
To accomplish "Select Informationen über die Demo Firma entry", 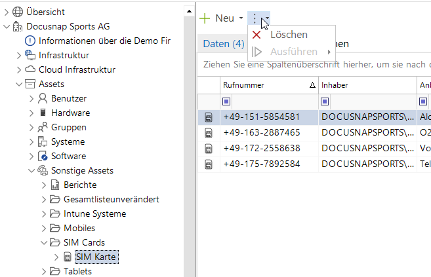I will (104, 41).
